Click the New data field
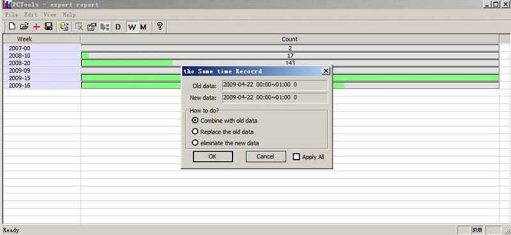The image size is (511, 235). (x=275, y=98)
